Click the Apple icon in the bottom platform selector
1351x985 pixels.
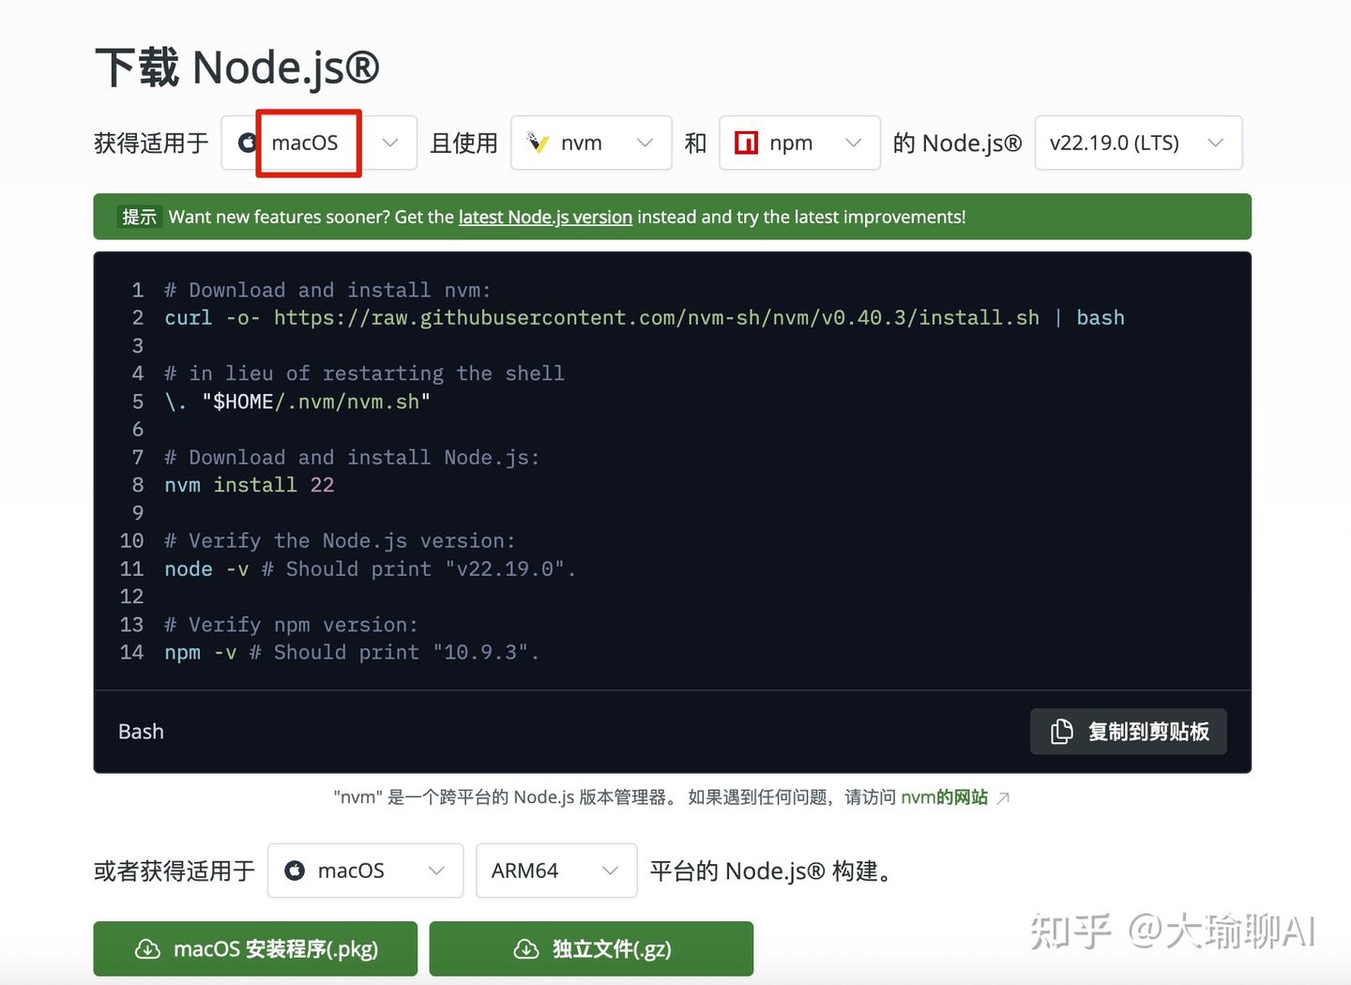295,871
